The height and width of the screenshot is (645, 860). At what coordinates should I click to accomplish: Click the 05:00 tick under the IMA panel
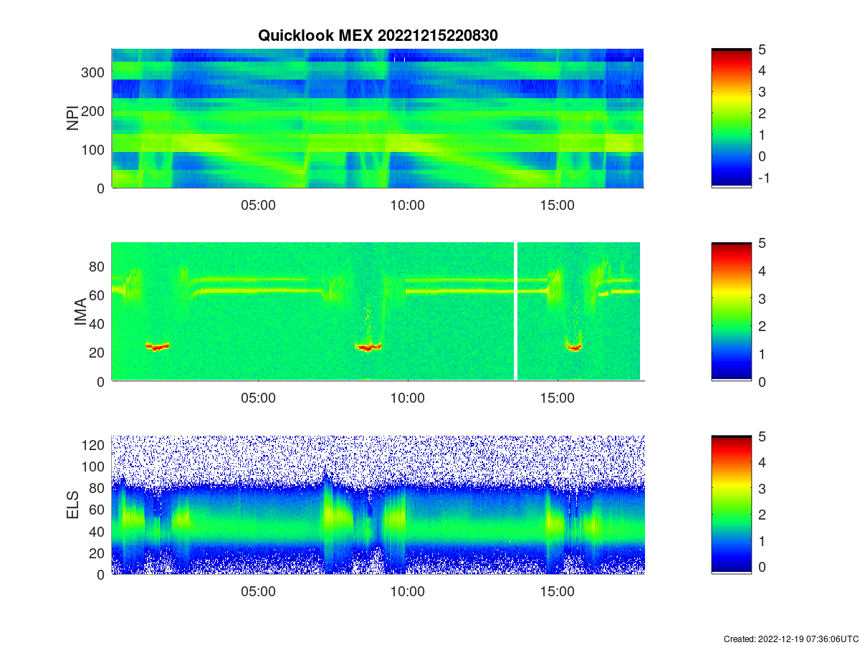coord(259,399)
